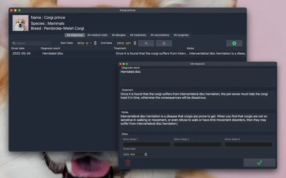This screenshot has width=286, height=178.
Task: Open the All medicines tab
Action: pyautogui.click(x=138, y=35)
